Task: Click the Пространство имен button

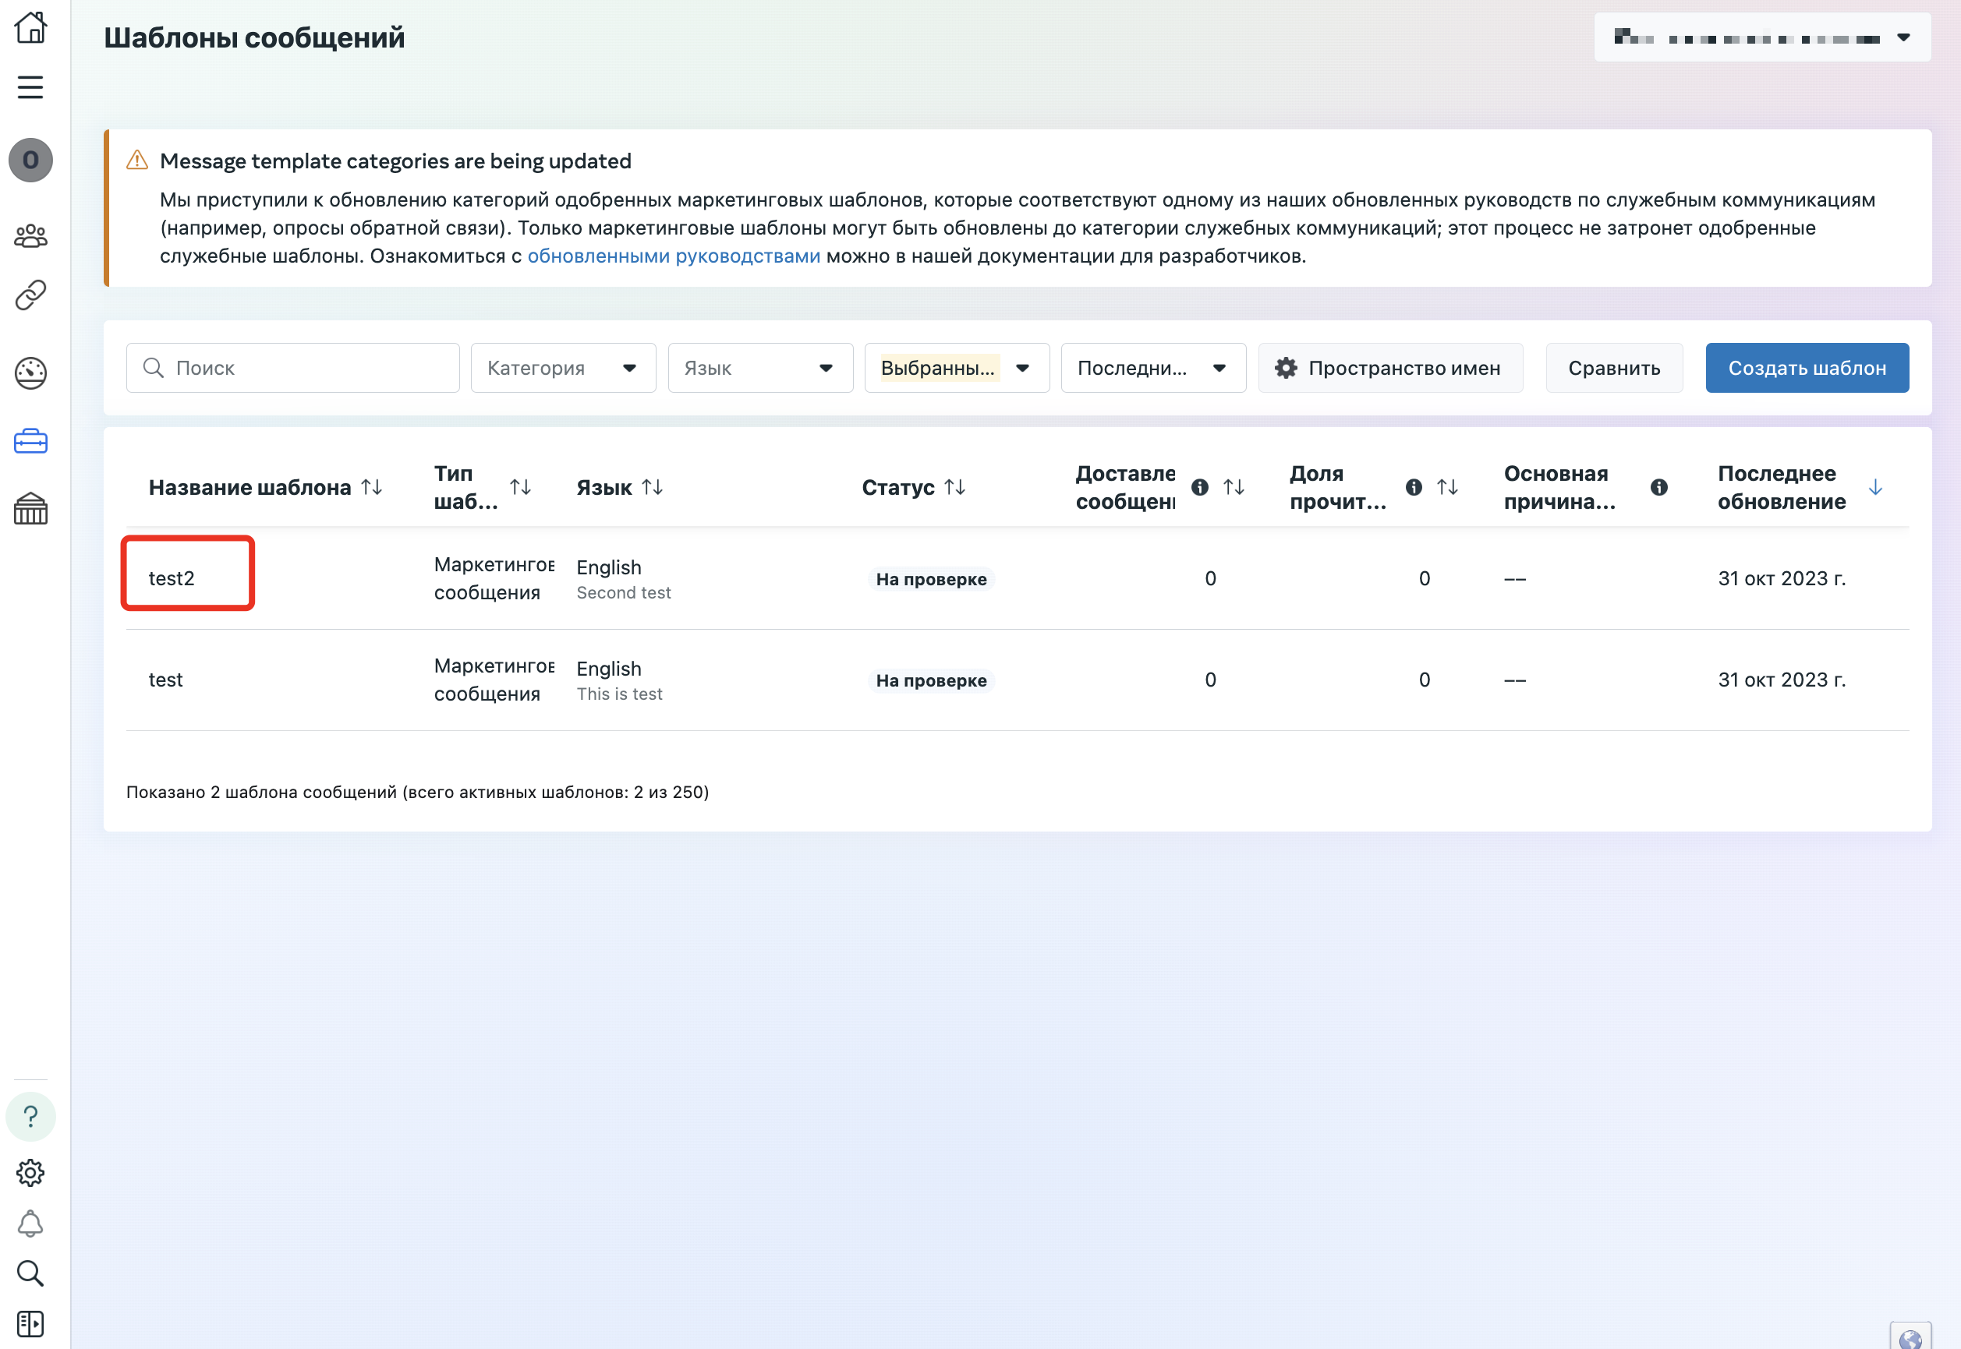Action: tap(1391, 368)
